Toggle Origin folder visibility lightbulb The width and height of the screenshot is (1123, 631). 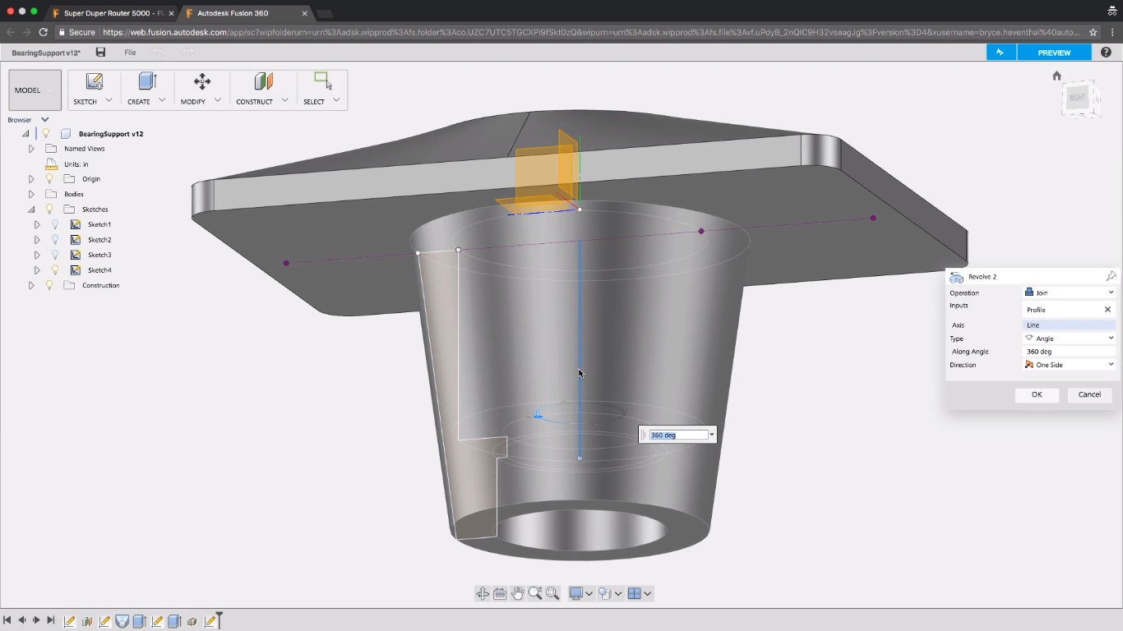coord(49,179)
